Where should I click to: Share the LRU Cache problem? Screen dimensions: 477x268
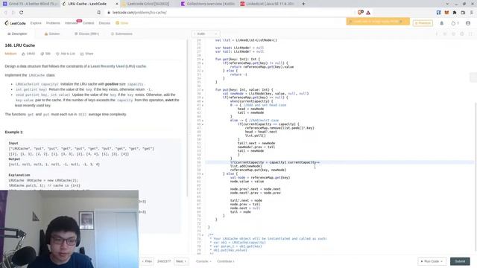coord(86,54)
